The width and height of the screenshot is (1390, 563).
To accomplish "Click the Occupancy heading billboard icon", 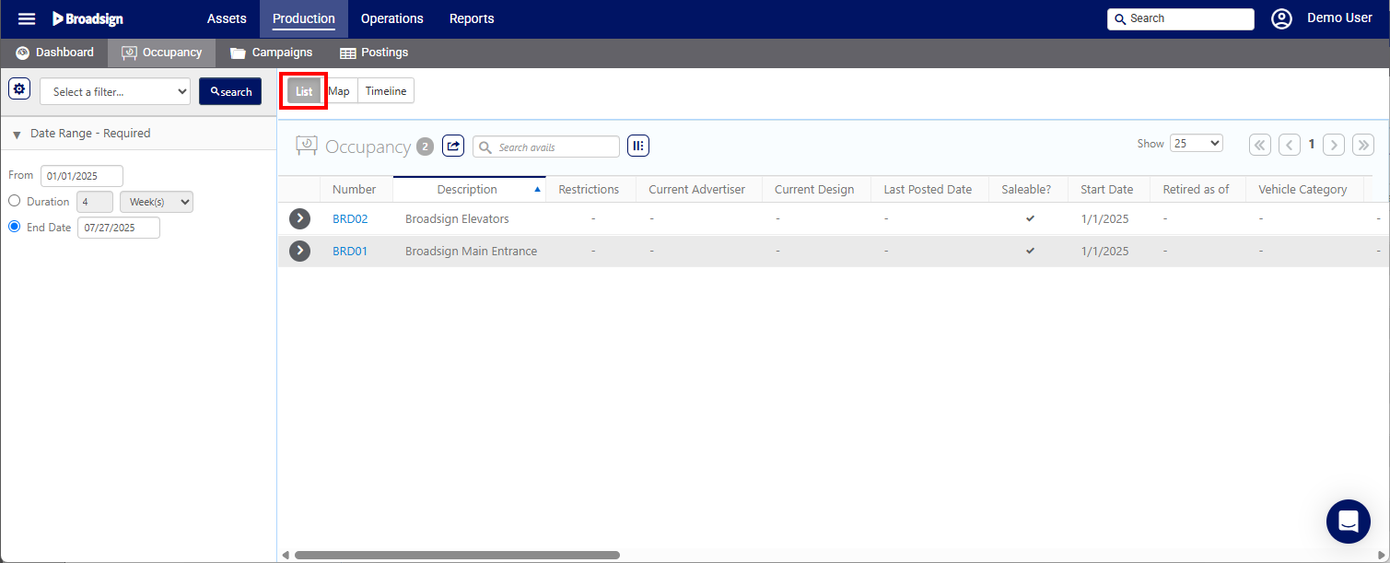I will point(307,146).
